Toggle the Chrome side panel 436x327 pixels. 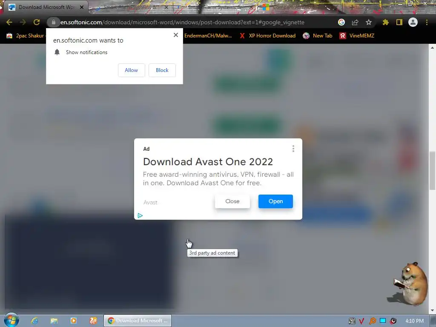point(399,22)
